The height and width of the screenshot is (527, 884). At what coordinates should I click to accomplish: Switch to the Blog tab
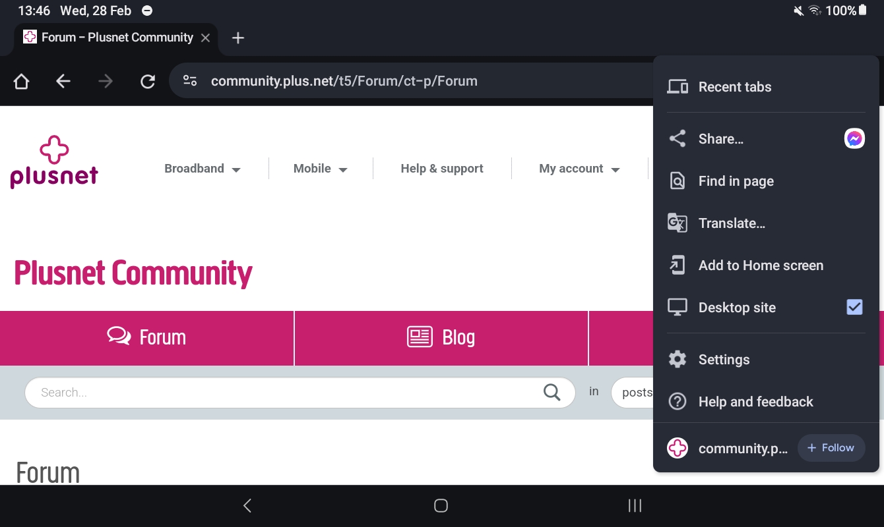click(441, 337)
